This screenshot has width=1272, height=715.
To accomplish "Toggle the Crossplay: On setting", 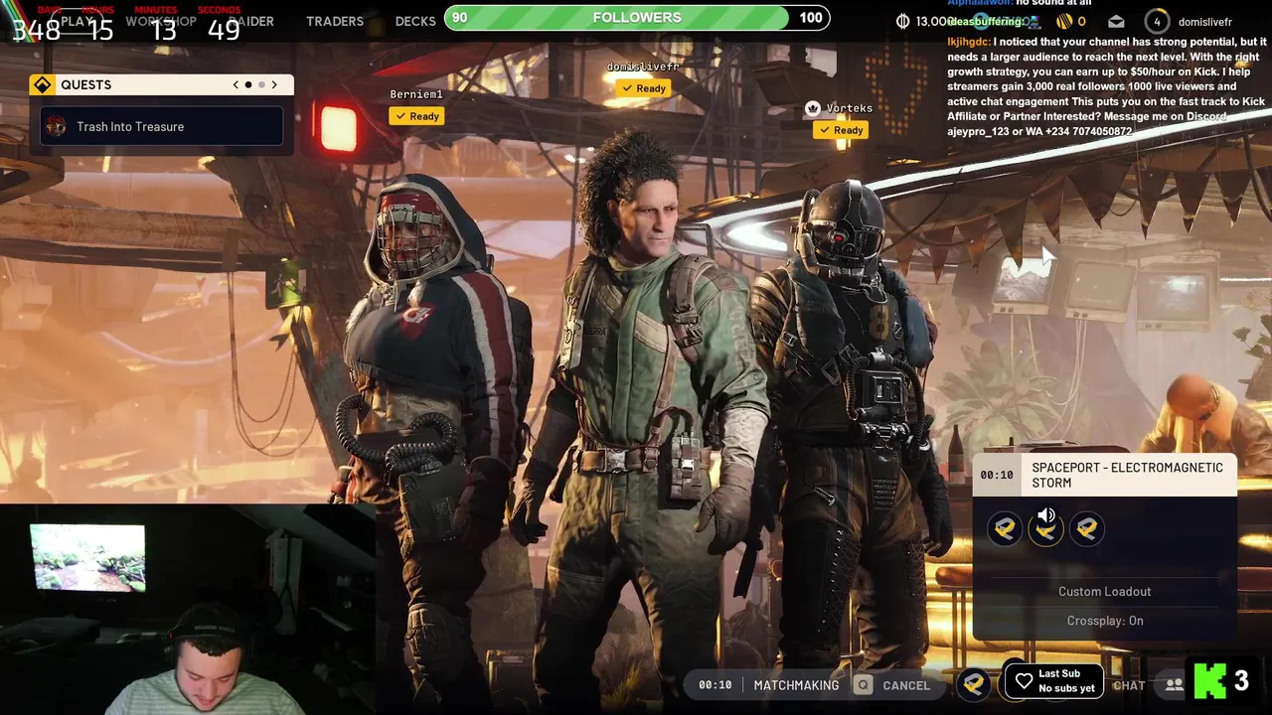I will (x=1104, y=621).
